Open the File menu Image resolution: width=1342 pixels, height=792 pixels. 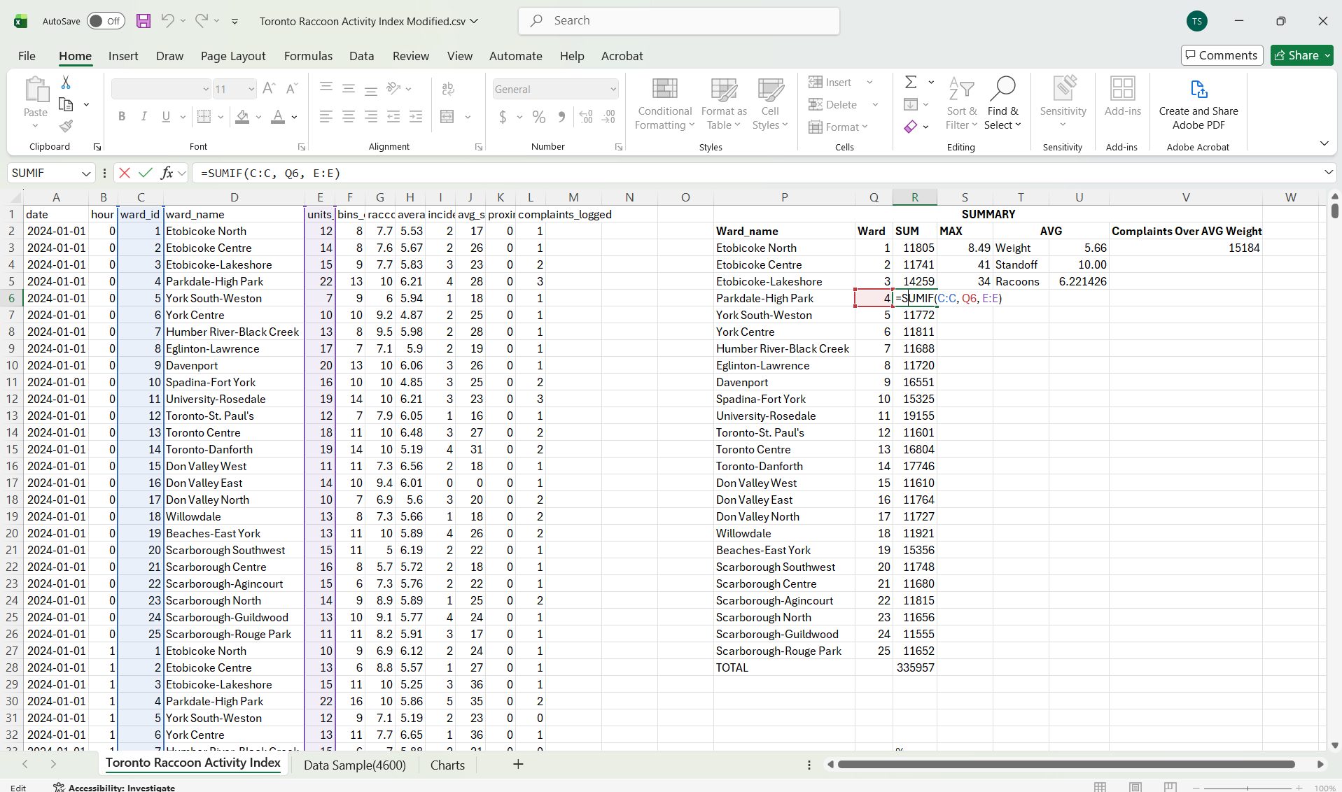click(x=27, y=56)
